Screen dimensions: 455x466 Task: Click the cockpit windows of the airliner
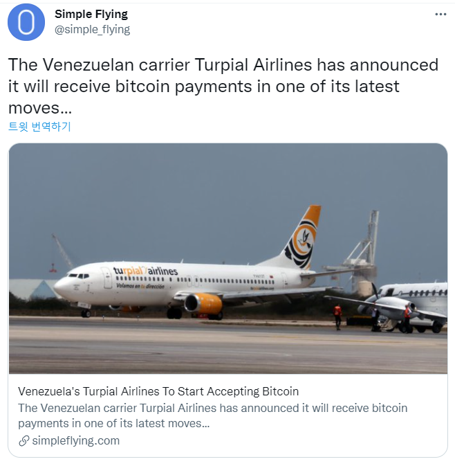[78, 276]
